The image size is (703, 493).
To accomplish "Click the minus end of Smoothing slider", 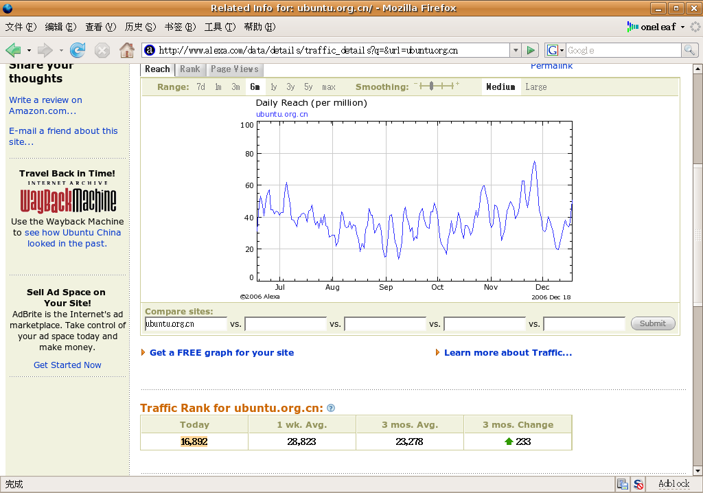I will pyautogui.click(x=416, y=84).
